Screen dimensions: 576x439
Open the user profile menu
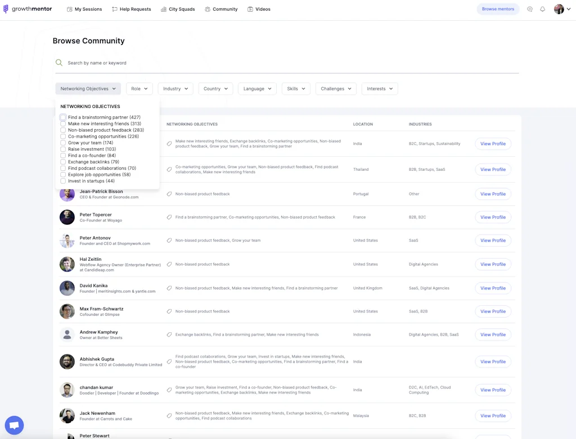pos(561,9)
